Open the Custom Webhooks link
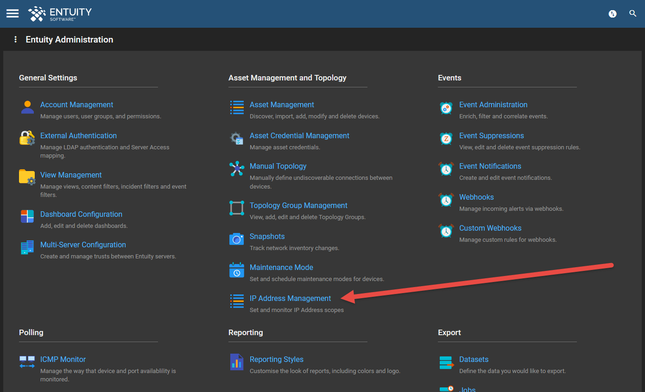Viewport: 645px width, 392px height. tap(490, 228)
